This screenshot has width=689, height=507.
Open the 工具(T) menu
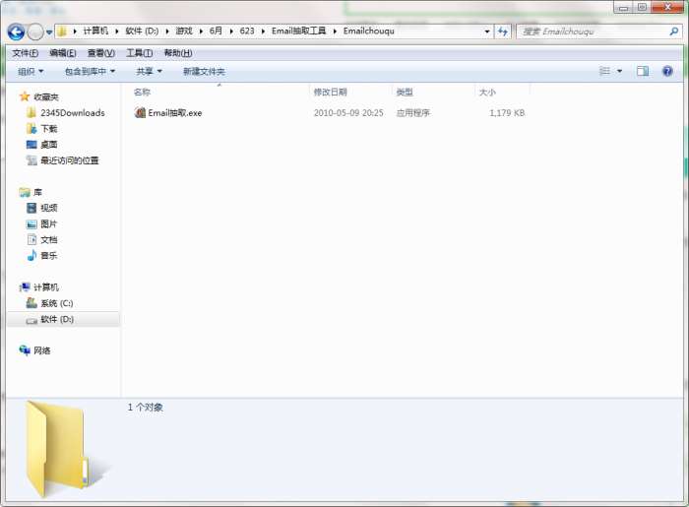[140, 53]
